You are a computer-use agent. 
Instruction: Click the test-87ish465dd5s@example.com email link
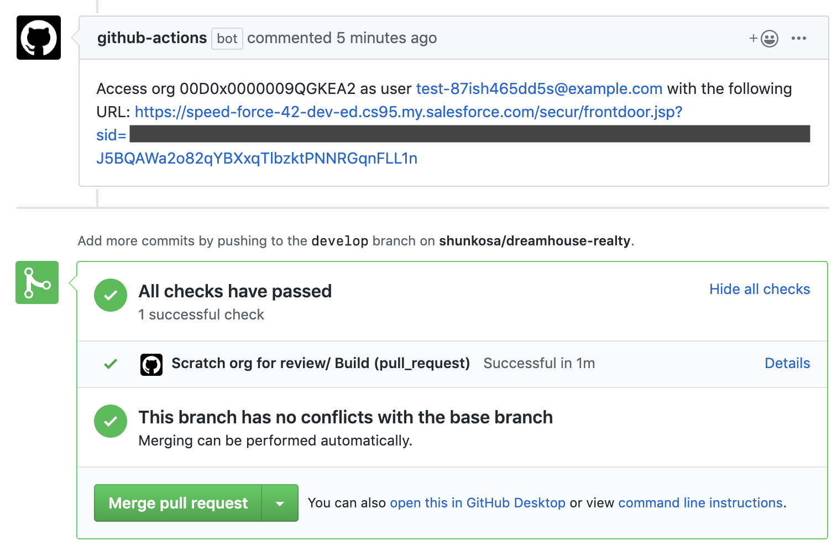click(539, 88)
